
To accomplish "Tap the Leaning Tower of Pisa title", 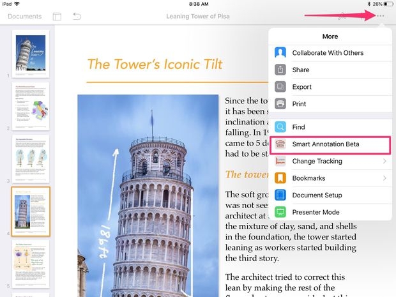I will coord(198,17).
